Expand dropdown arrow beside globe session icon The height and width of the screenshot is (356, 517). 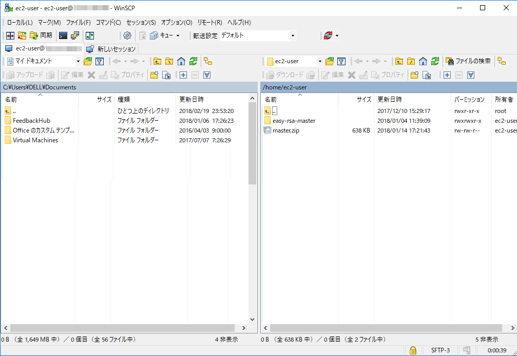click(337, 35)
